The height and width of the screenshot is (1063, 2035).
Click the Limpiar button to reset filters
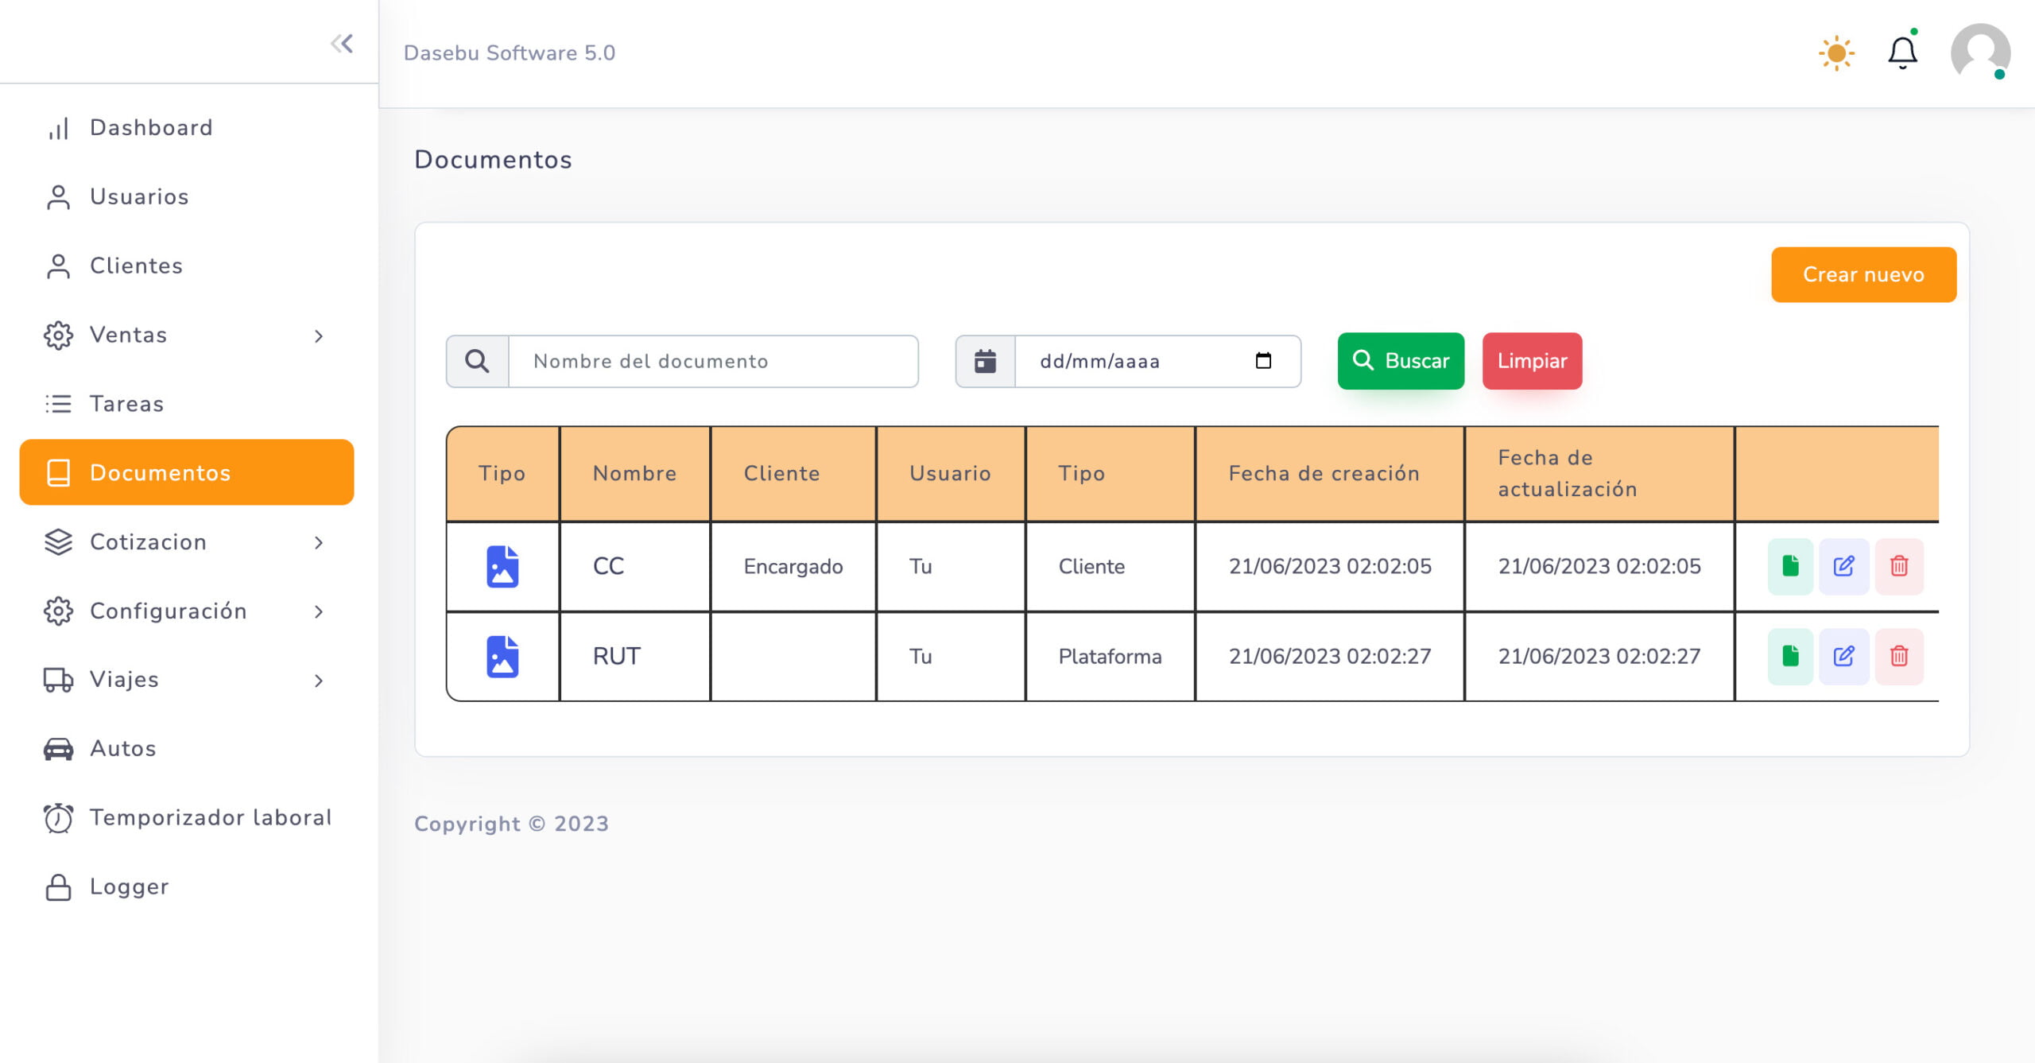click(1534, 359)
